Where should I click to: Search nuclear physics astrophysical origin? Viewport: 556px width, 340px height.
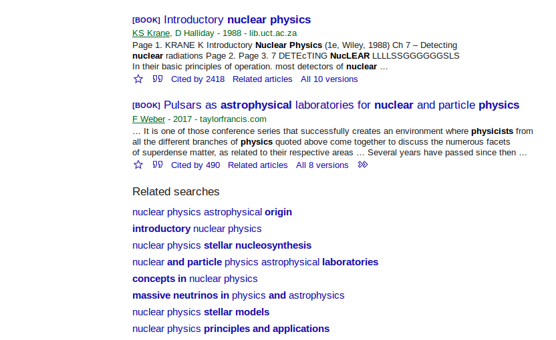tap(212, 212)
